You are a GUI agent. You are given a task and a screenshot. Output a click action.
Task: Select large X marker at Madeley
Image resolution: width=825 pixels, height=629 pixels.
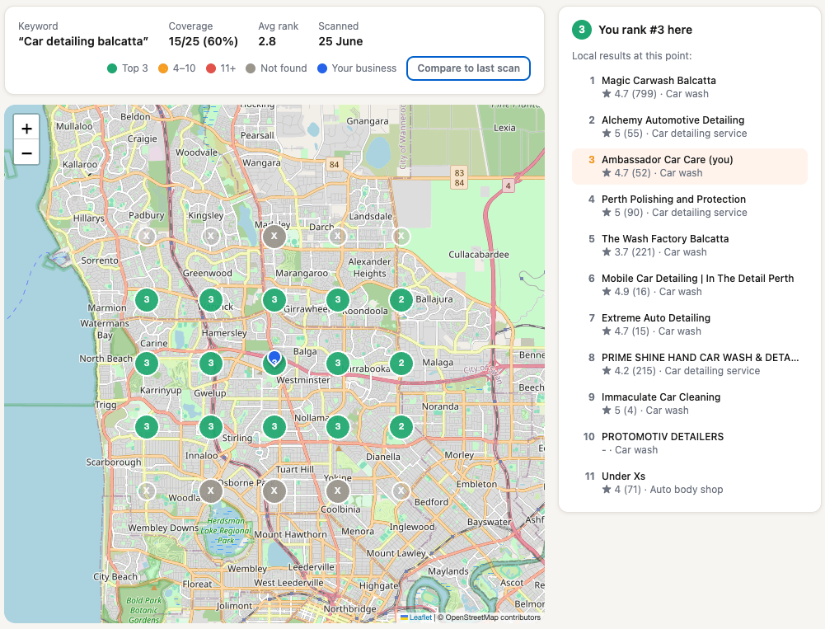(274, 237)
